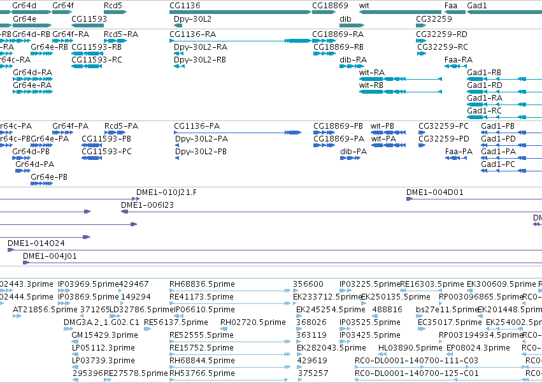Select BAC clone DME1-014O24
542x383 pixels.
click(x=36, y=243)
